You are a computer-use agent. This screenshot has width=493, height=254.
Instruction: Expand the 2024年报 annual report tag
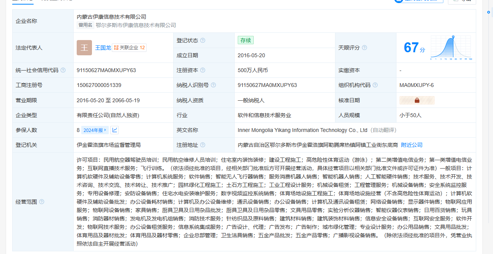click(x=95, y=130)
